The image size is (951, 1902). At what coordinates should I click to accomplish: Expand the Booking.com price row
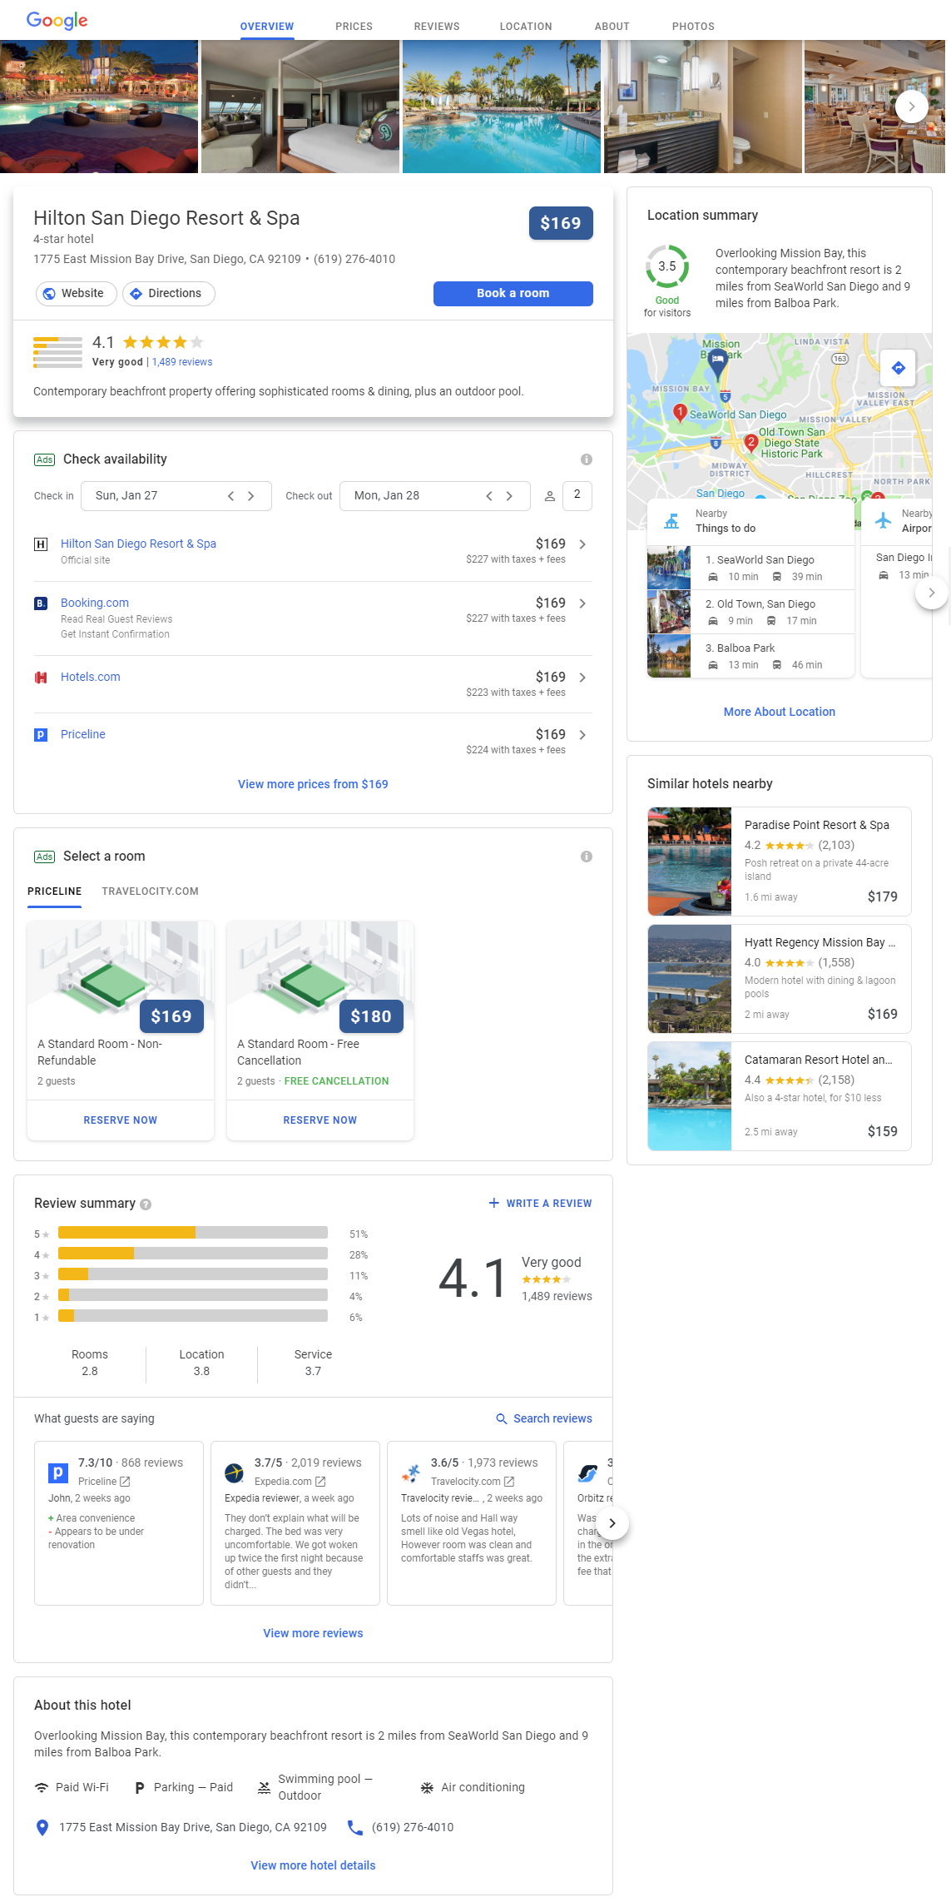click(x=582, y=603)
